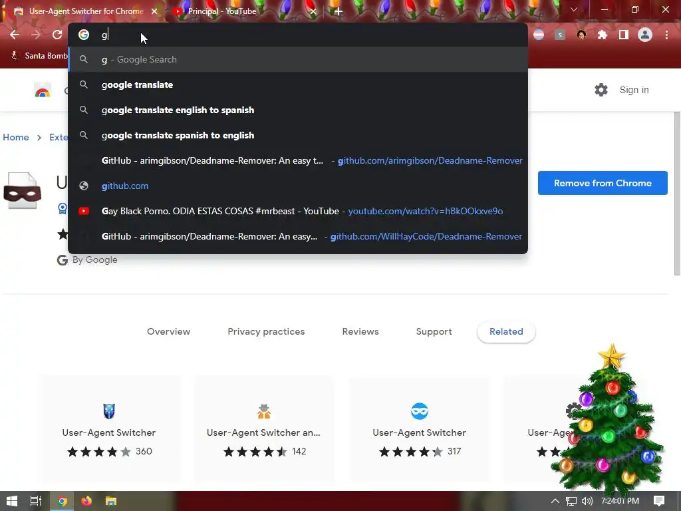Viewport: 681px width, 511px height.
Task: Click the orange spy-figure extension icon
Action: coord(263,411)
